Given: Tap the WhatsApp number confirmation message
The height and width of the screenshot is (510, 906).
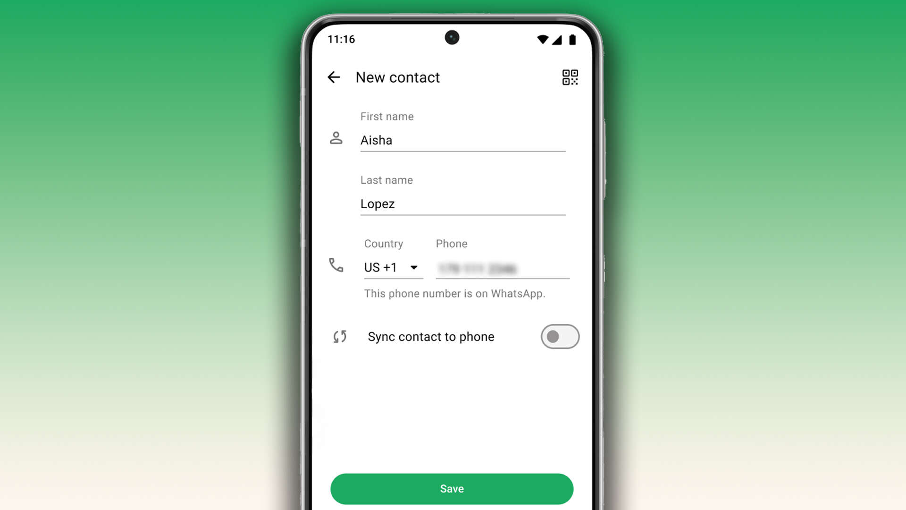Looking at the screenshot, I should tap(454, 293).
